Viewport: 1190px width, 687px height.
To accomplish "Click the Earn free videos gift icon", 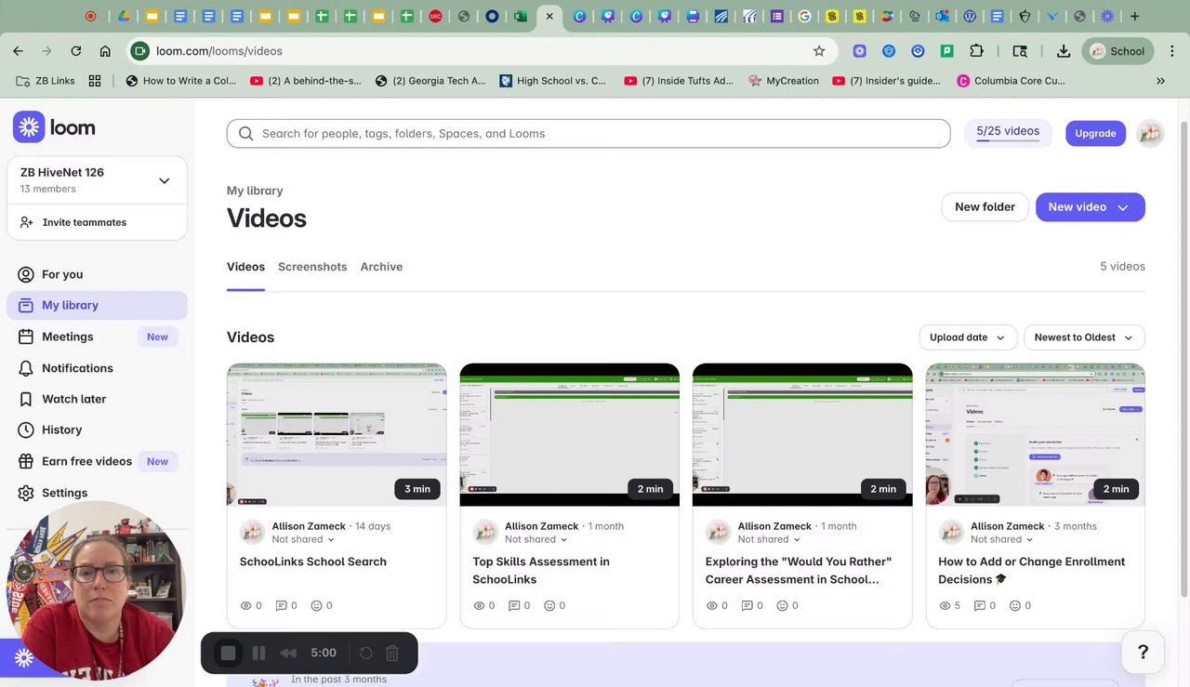I will point(26,461).
